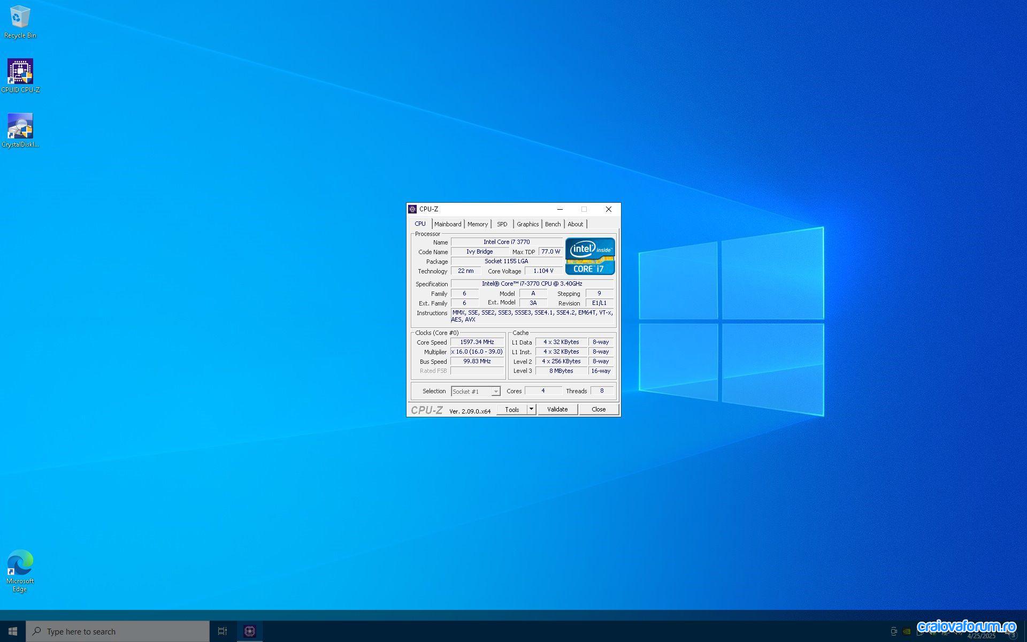1027x642 pixels.
Task: Click the Level 3 16-way value
Action: tap(601, 371)
